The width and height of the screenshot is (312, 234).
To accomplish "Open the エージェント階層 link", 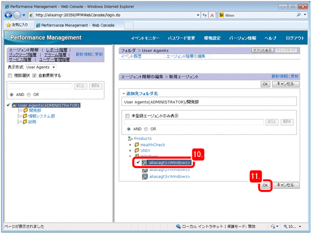I will point(24,50).
